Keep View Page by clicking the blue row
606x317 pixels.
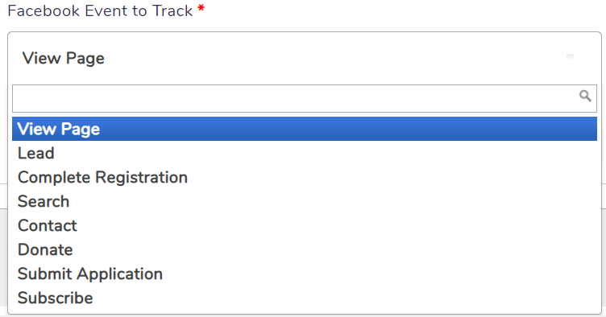[x=305, y=129]
